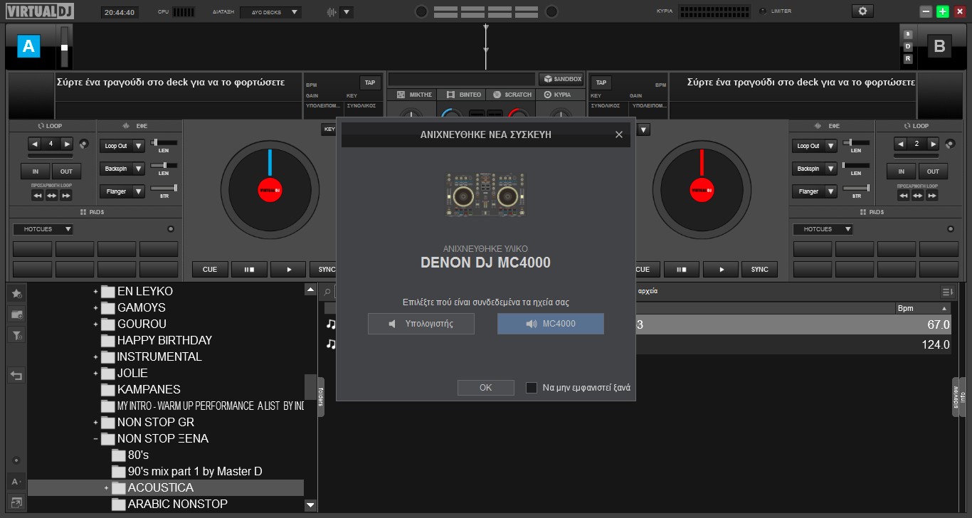Open the settings gear in top bar
The image size is (972, 518).
pos(862,11)
